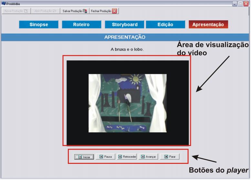
Task: Click the title text 'A bruxa e o lobo.'
Action: [127, 50]
